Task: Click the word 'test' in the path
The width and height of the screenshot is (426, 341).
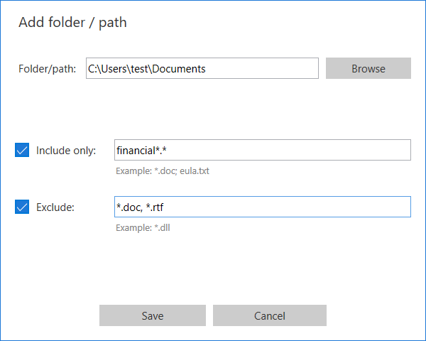Action: 139,69
